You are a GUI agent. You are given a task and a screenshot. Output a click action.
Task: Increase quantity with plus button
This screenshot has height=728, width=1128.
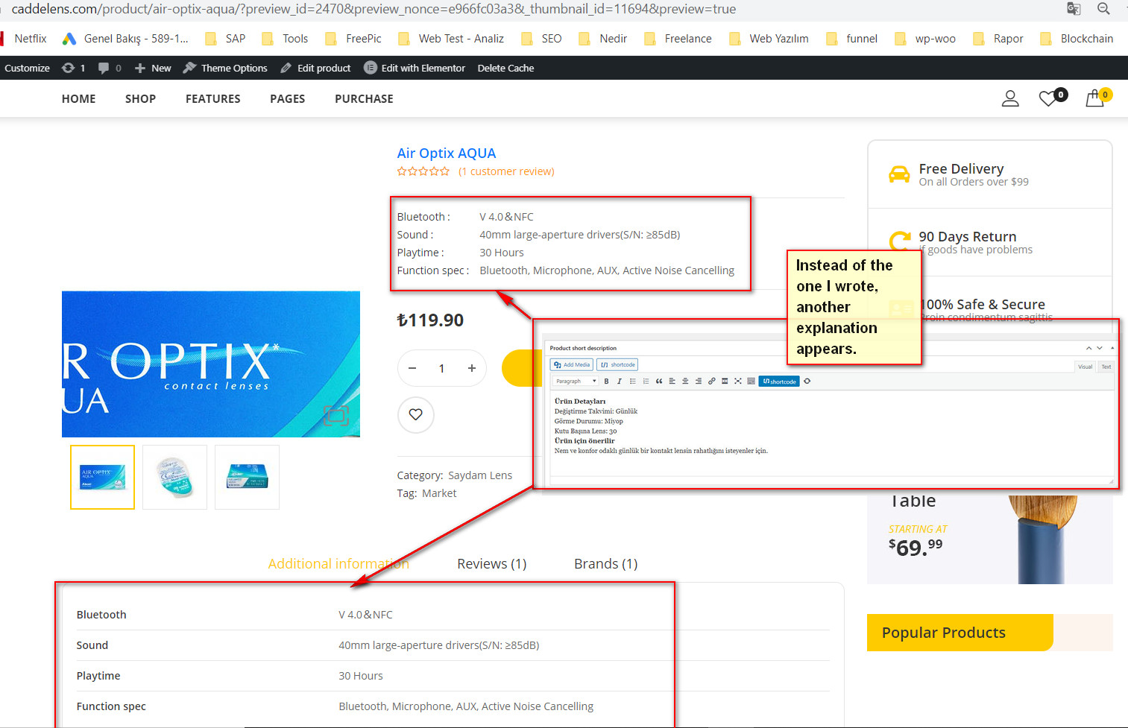471,368
